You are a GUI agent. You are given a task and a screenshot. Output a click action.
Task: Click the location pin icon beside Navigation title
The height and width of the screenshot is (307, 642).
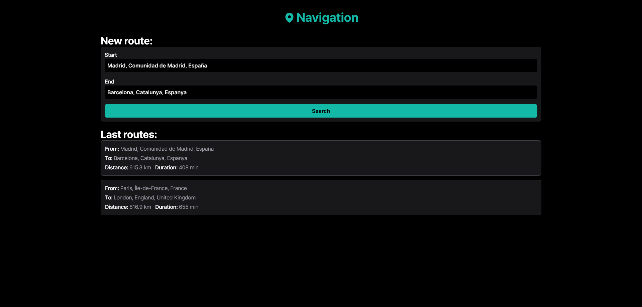pos(290,18)
